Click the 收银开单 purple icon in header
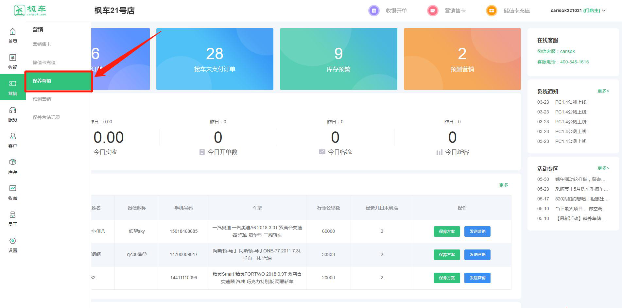This screenshot has height=308, width=622. point(374,11)
